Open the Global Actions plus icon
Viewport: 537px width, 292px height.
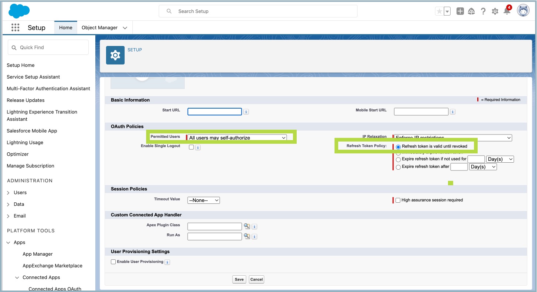click(x=460, y=11)
